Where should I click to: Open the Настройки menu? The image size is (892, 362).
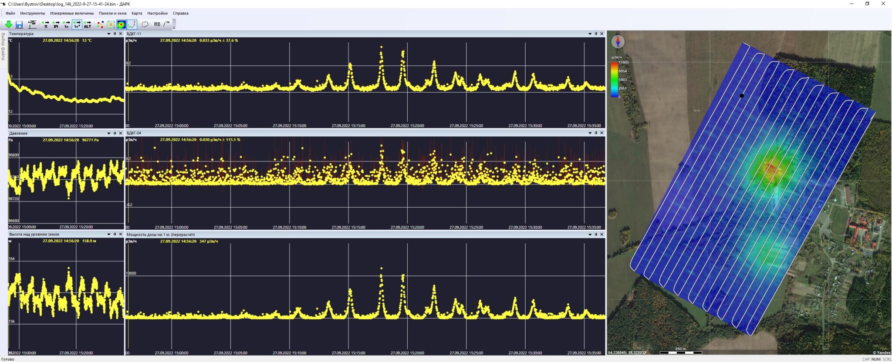[x=157, y=13]
